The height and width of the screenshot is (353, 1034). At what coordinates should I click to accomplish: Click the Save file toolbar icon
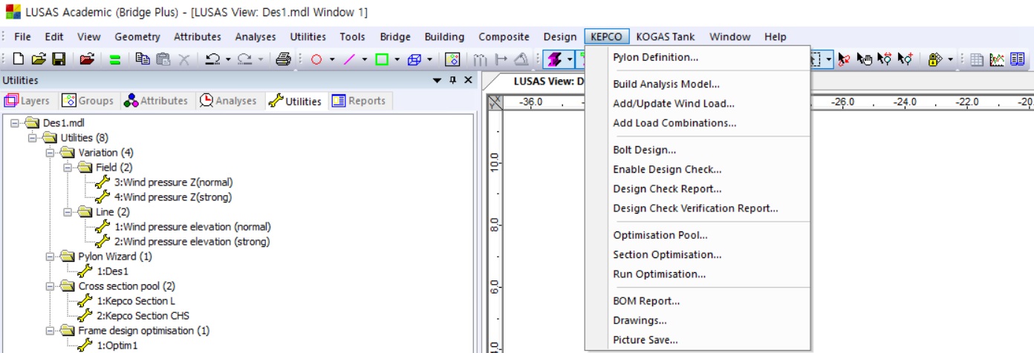click(58, 59)
